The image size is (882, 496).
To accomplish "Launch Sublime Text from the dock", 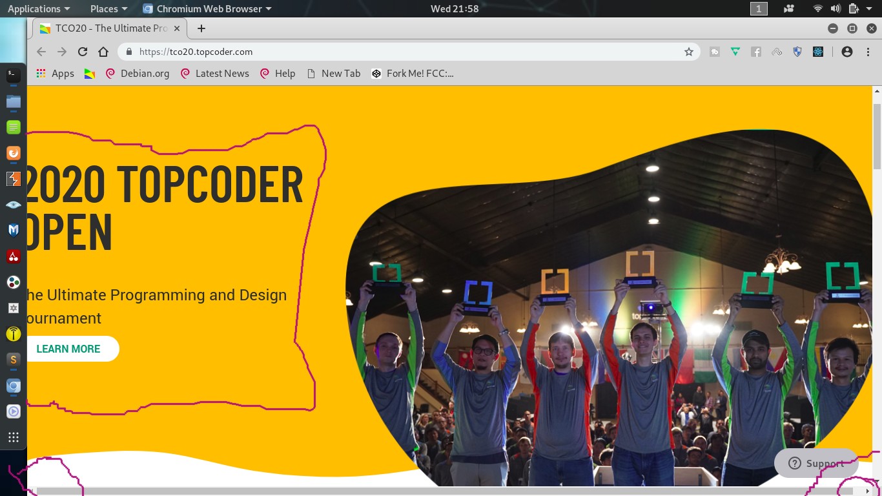I will [14, 360].
